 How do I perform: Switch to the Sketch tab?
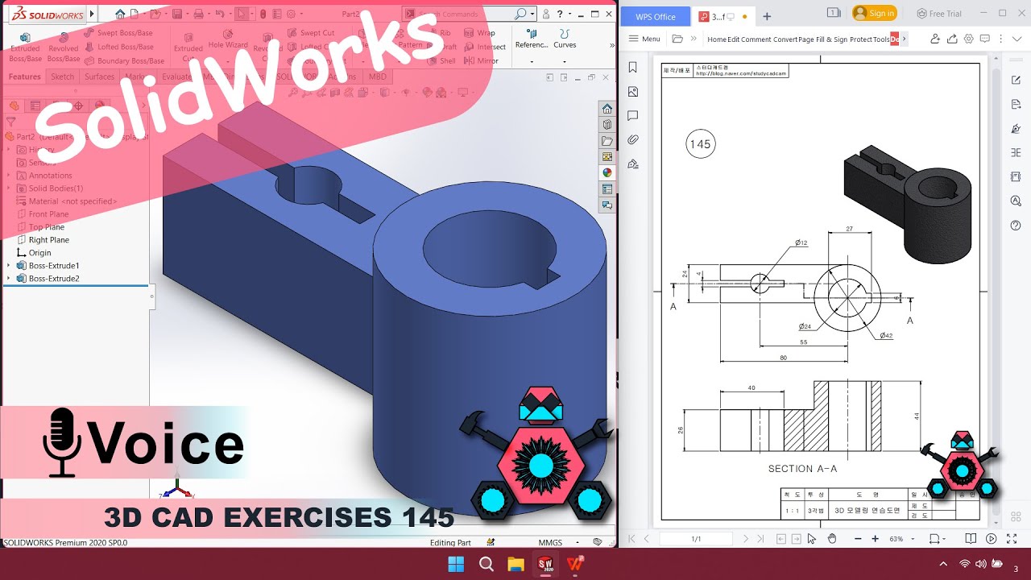coord(63,77)
